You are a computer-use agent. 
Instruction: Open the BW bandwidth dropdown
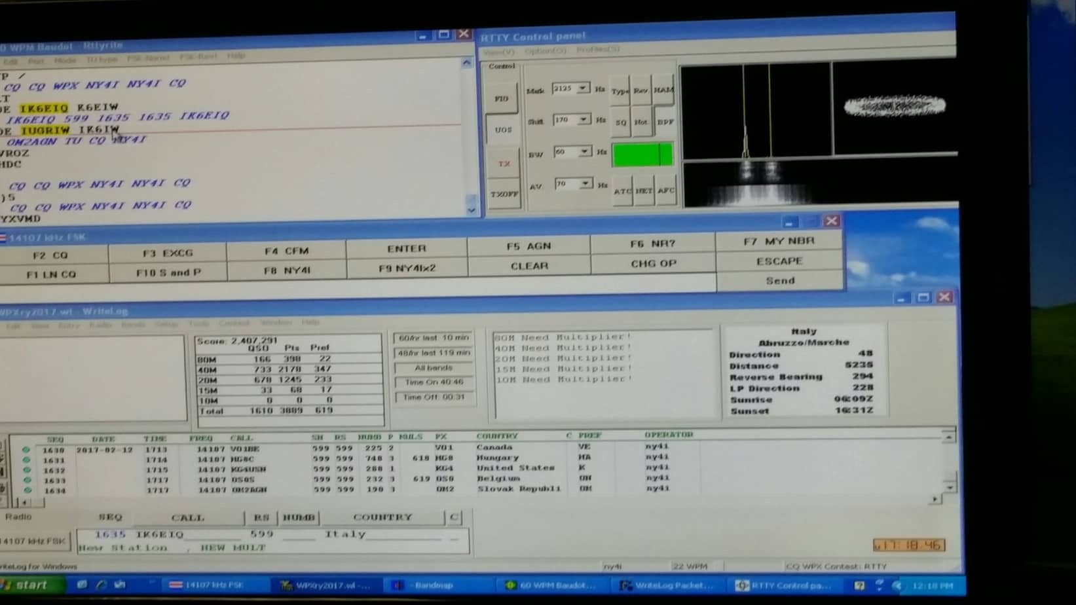point(584,152)
